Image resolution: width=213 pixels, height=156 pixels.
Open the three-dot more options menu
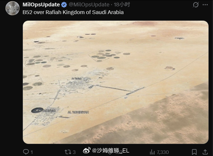point(205,5)
